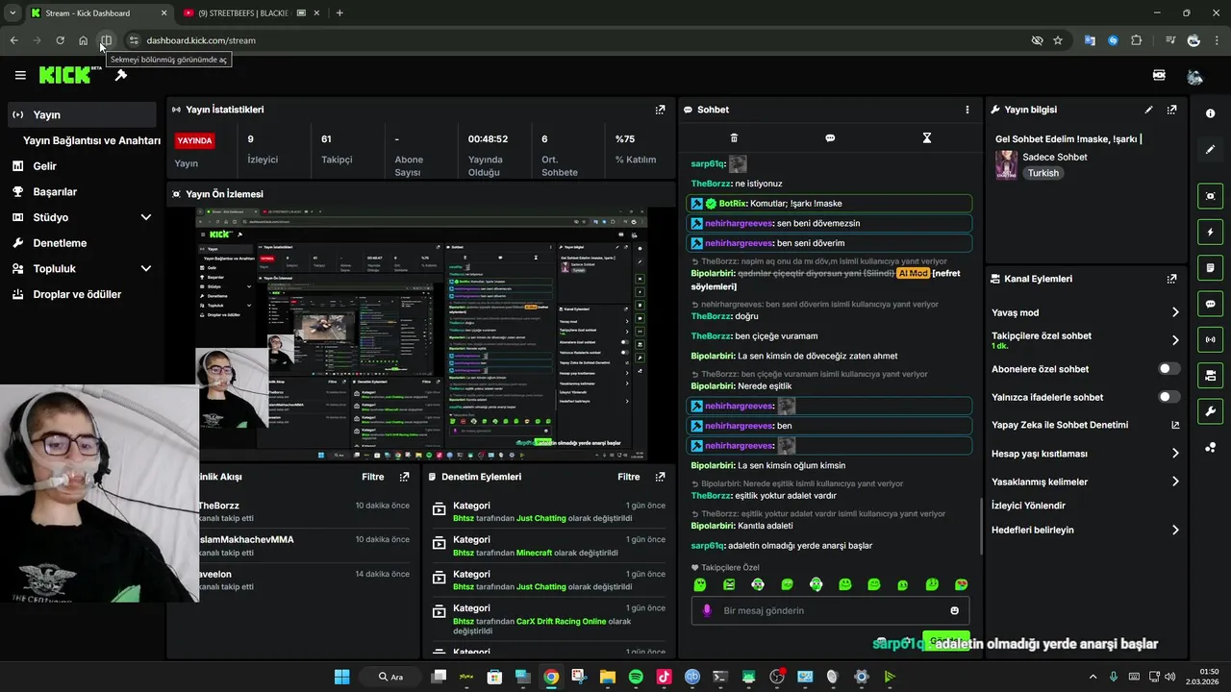Pop out the Yayın bilgisi panel

(x=1171, y=110)
